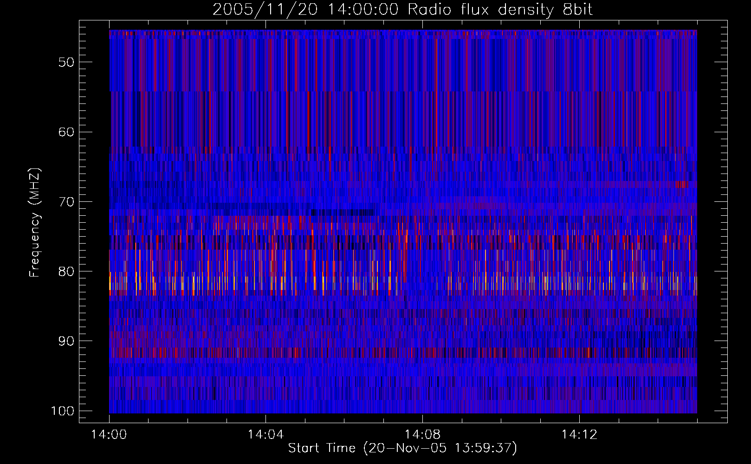Screen dimensions: 751x464
Task: Click the plot title '2005/11/20 14:00:00 Radio flux density 8bit'
Action: tap(402, 9)
